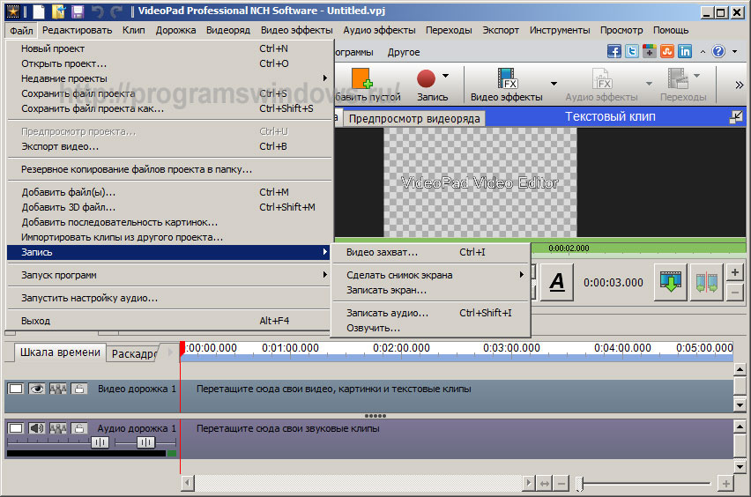This screenshot has height=497, width=751.
Task: Toggle visibility eye on Видео дорожка 1
Action: (x=36, y=389)
